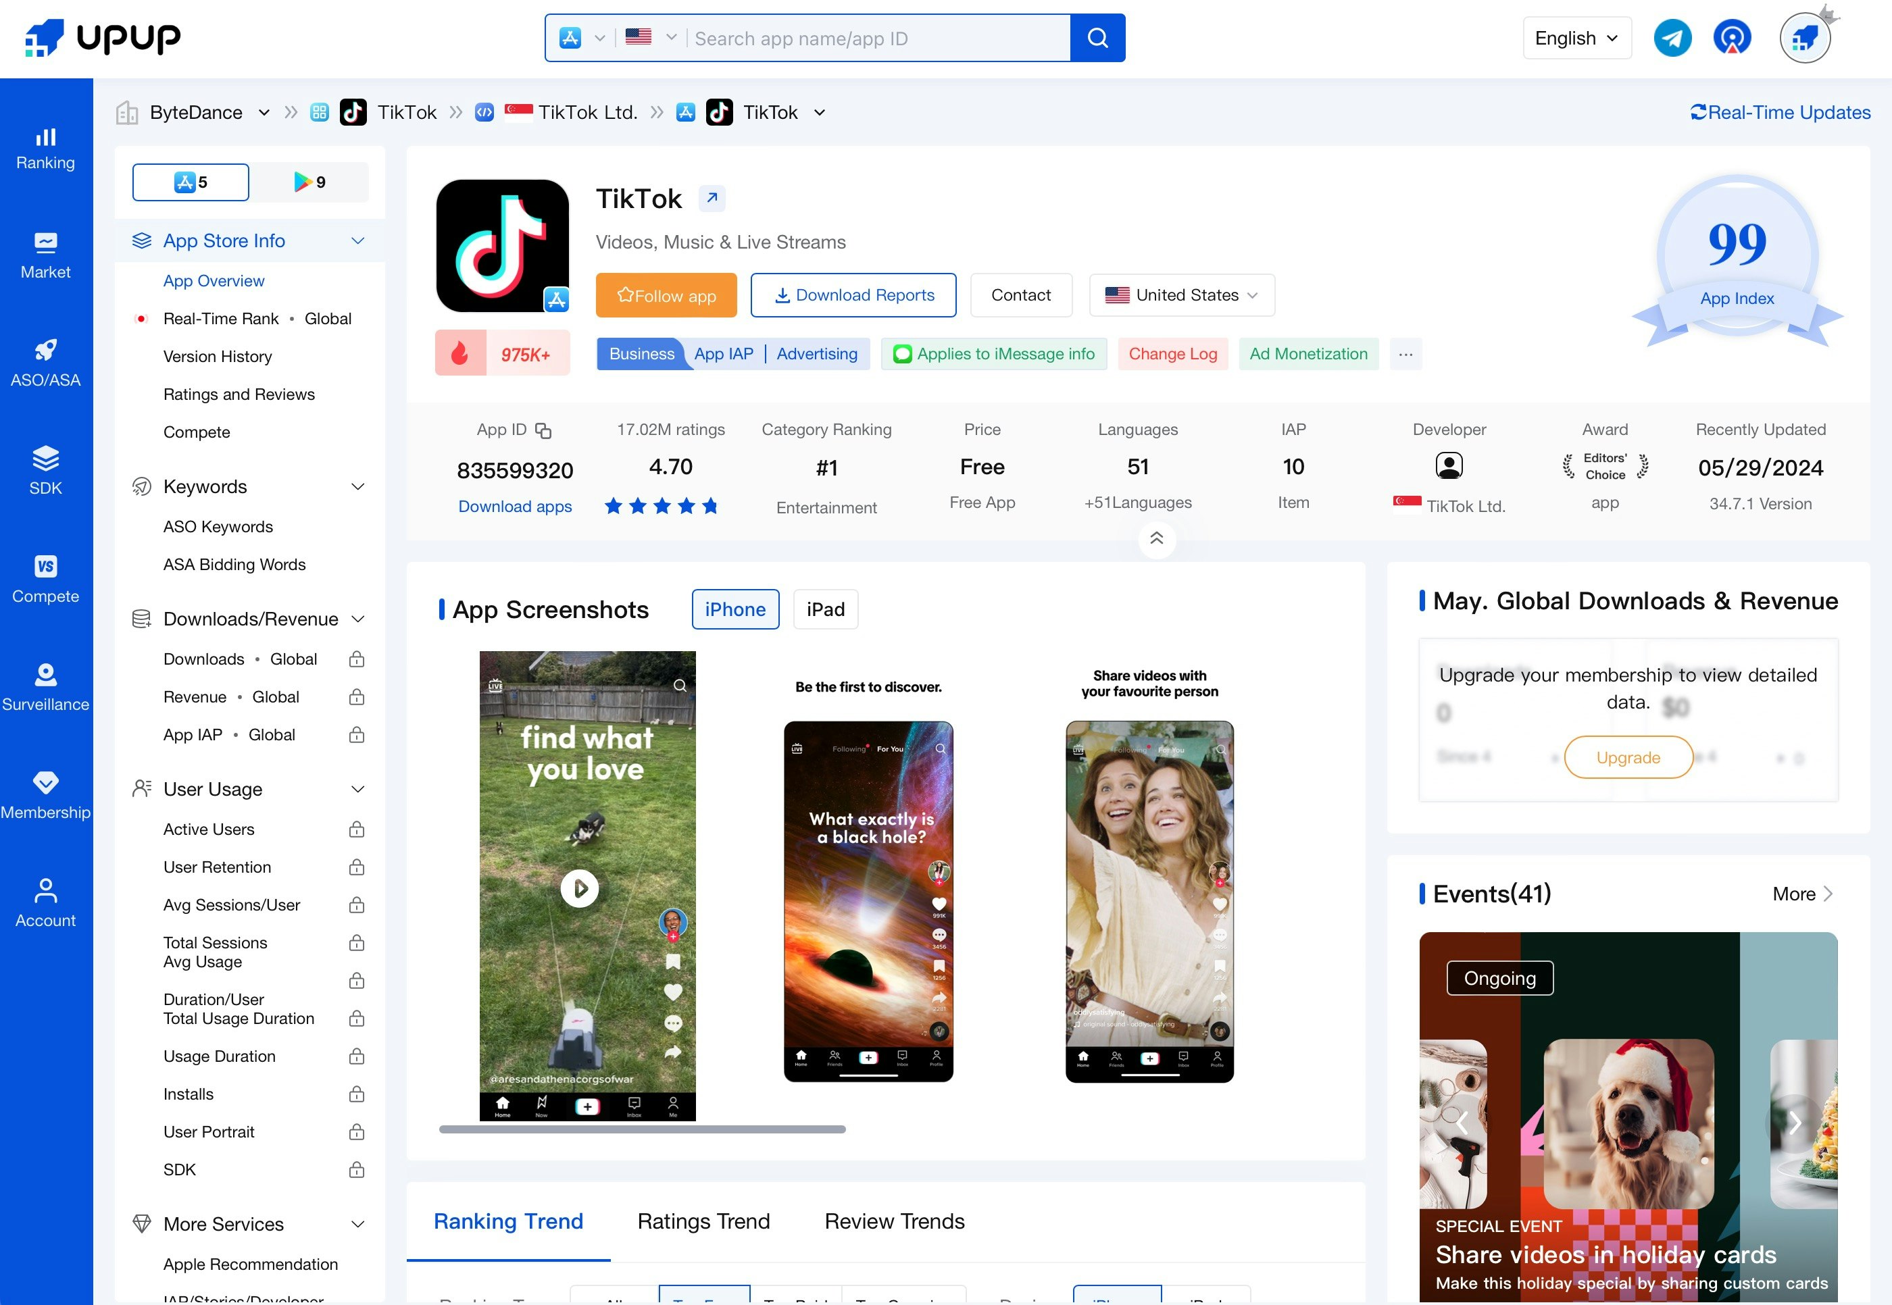Open TikTok external link arrow icon
Viewport: 1892px width, 1305px height.
point(712,198)
